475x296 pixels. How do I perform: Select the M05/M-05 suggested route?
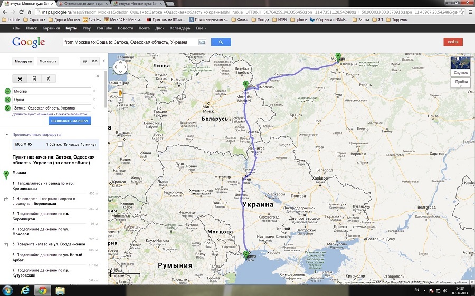56,144
